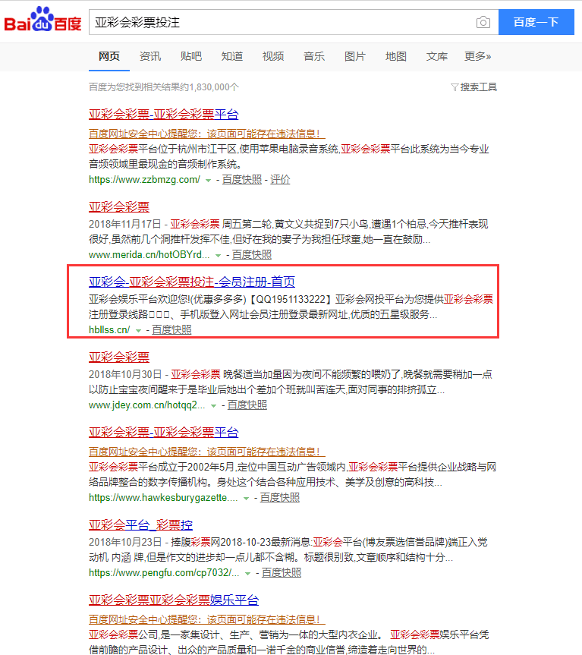Open www.merida.cn URL link

[149, 255]
